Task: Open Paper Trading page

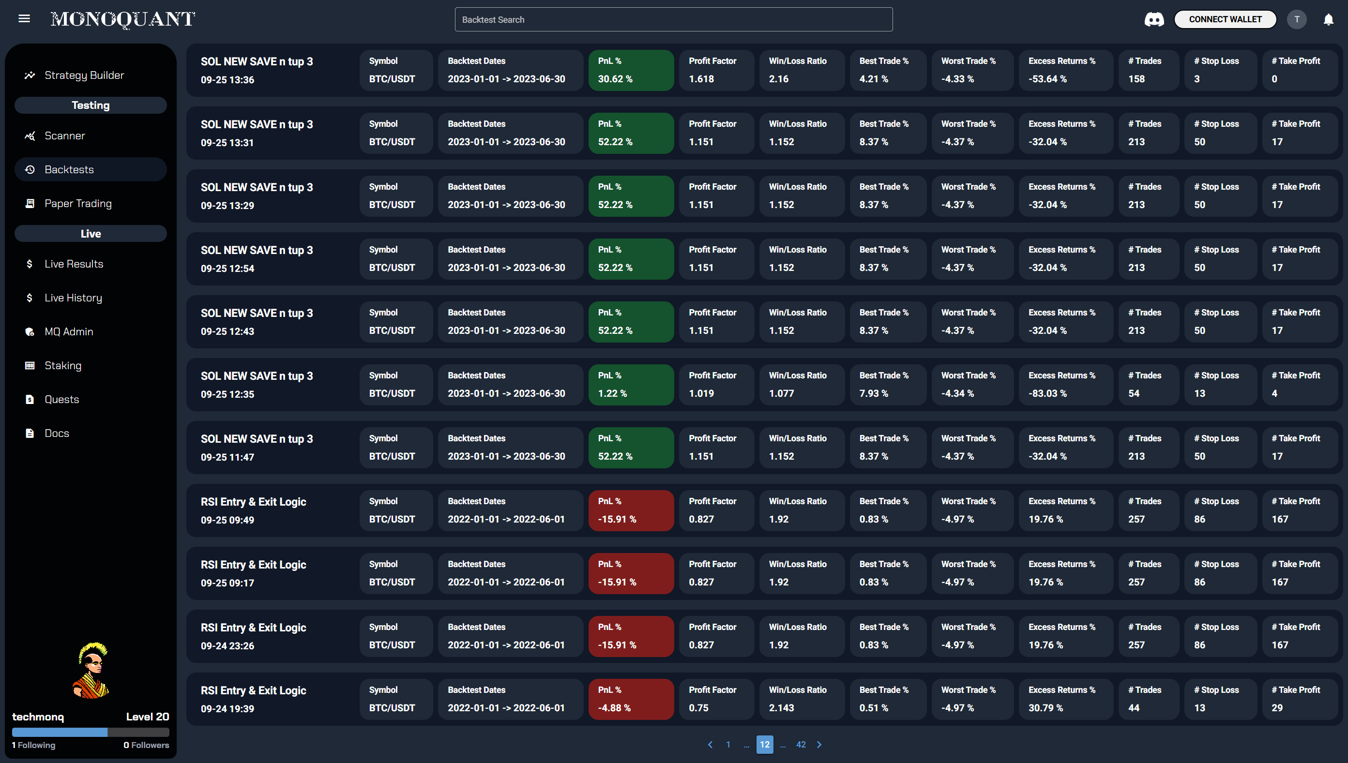Action: (x=91, y=203)
